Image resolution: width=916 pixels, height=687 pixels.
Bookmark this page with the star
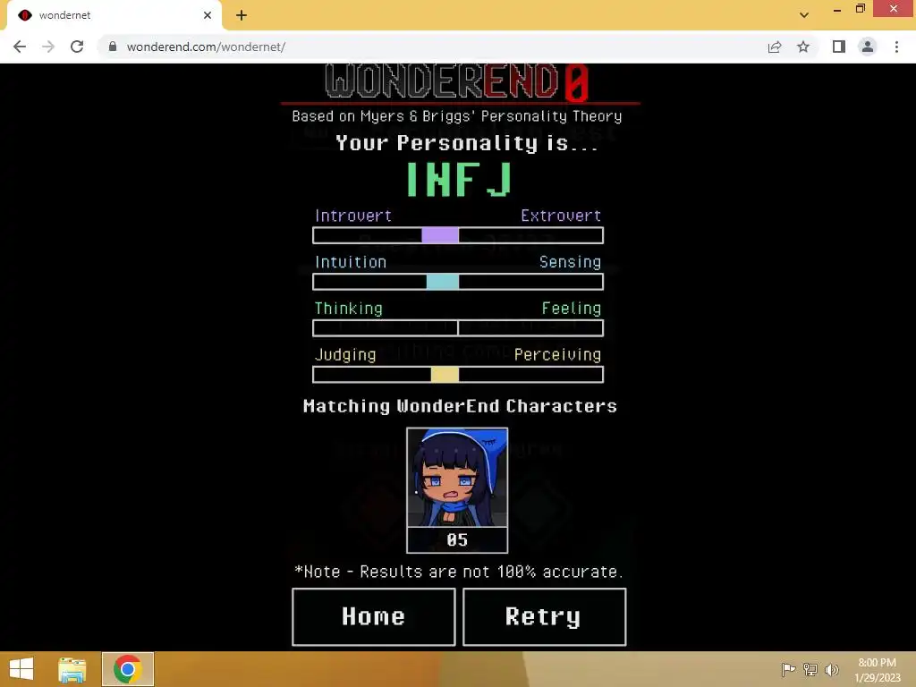pyautogui.click(x=803, y=47)
